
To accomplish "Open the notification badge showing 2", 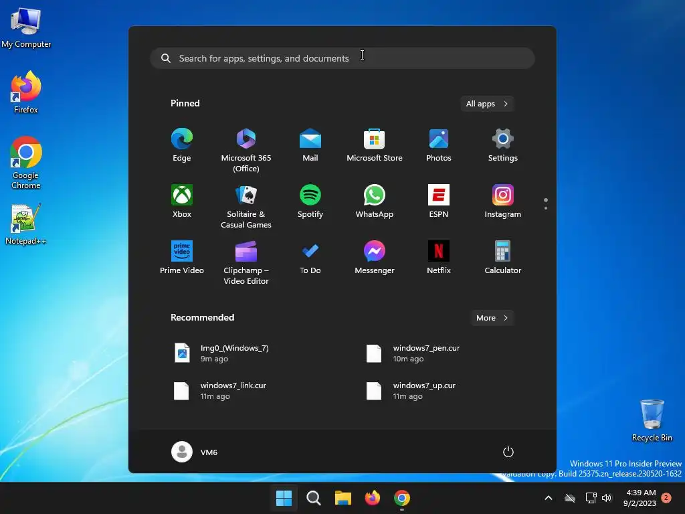I will pos(666,497).
